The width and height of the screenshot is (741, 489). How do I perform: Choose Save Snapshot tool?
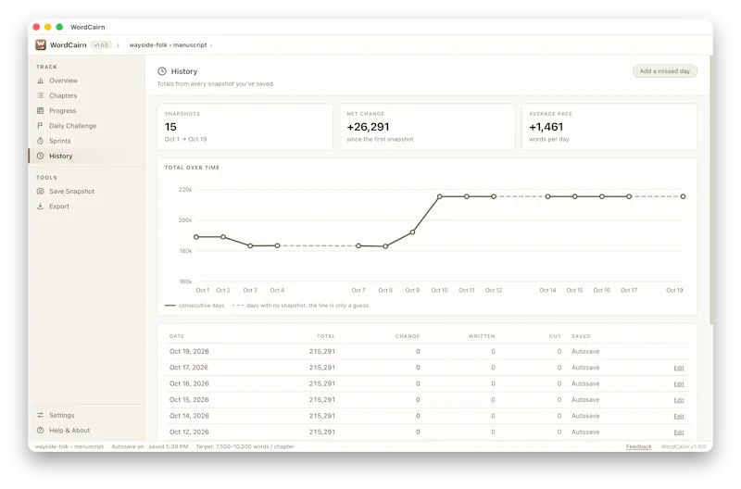click(86, 192)
